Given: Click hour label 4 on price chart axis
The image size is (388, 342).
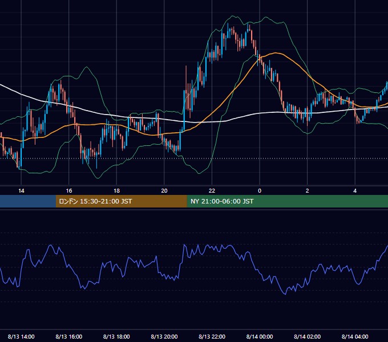Looking at the screenshot, I should click(x=355, y=191).
